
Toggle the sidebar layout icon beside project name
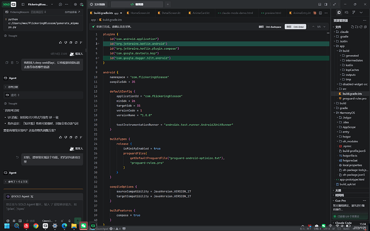[23, 4]
